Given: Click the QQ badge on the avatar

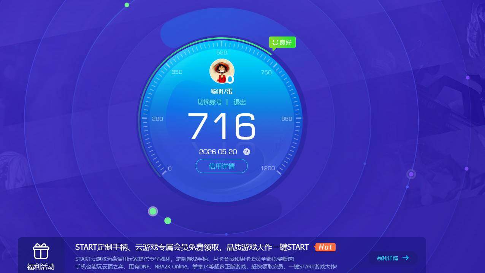Looking at the screenshot, I should 230,79.
